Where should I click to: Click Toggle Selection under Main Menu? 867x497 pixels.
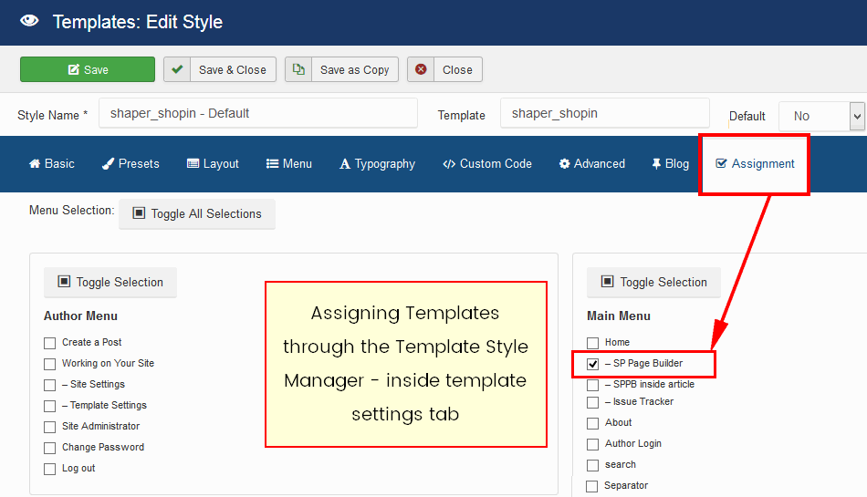tap(653, 283)
